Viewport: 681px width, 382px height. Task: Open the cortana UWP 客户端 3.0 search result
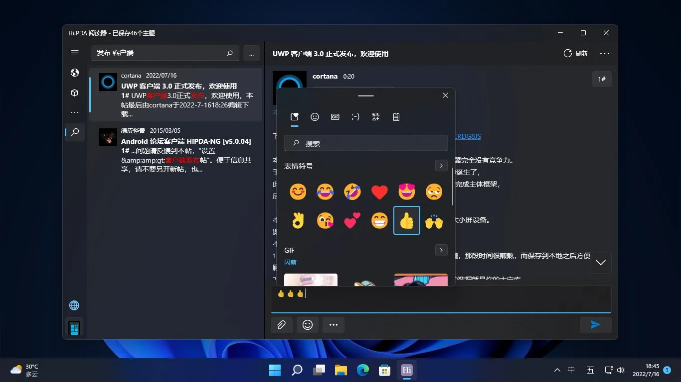click(175, 95)
